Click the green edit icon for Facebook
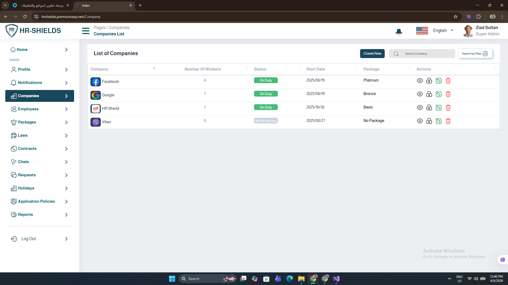 (438, 81)
